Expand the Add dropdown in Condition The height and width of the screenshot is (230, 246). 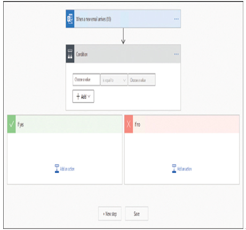(x=83, y=96)
